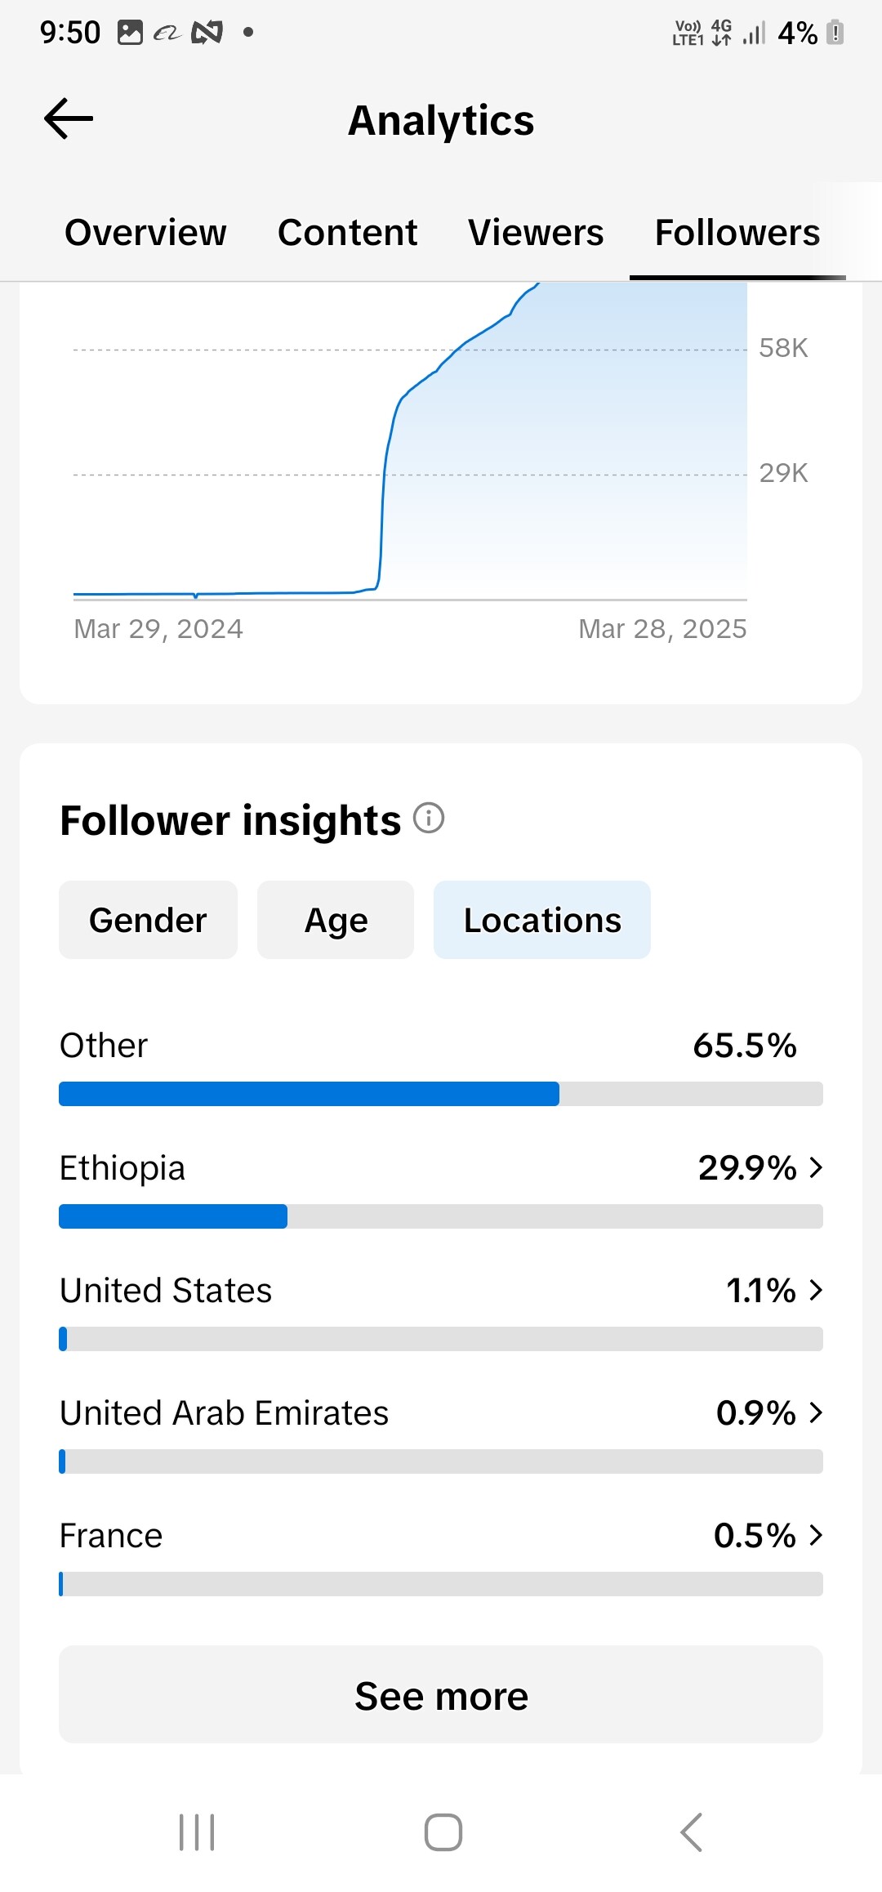The height and width of the screenshot is (1892, 882).
Task: Select the Gender insights filter
Action: [x=148, y=920]
